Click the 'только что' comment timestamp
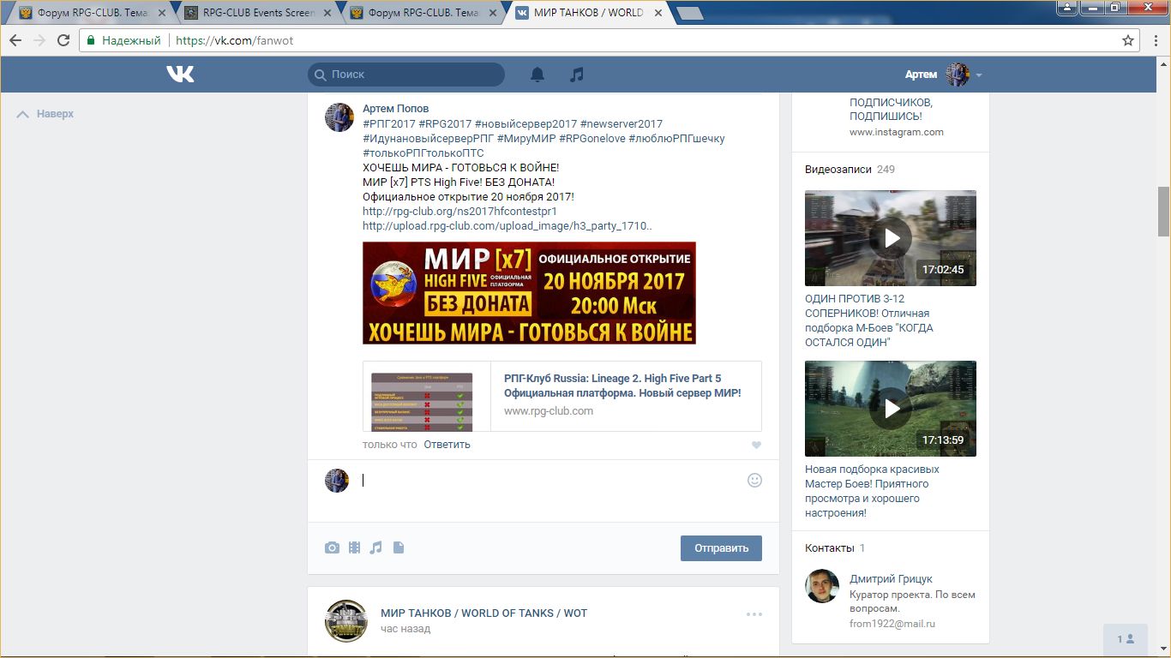The image size is (1171, 658). click(x=390, y=445)
